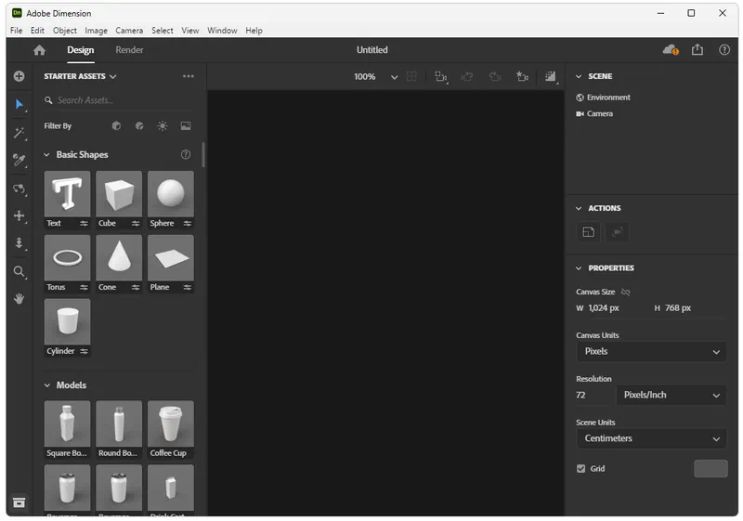Open Text shape customization settings
Image resolution: width=743 pixels, height=521 pixels.
(84, 224)
